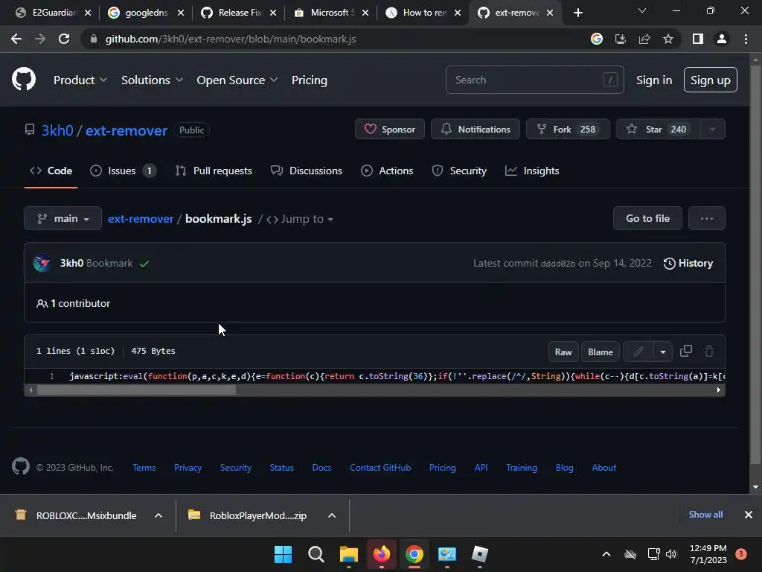Click the green commit status checkmark
Image resolution: width=762 pixels, height=572 pixels.
click(x=144, y=264)
